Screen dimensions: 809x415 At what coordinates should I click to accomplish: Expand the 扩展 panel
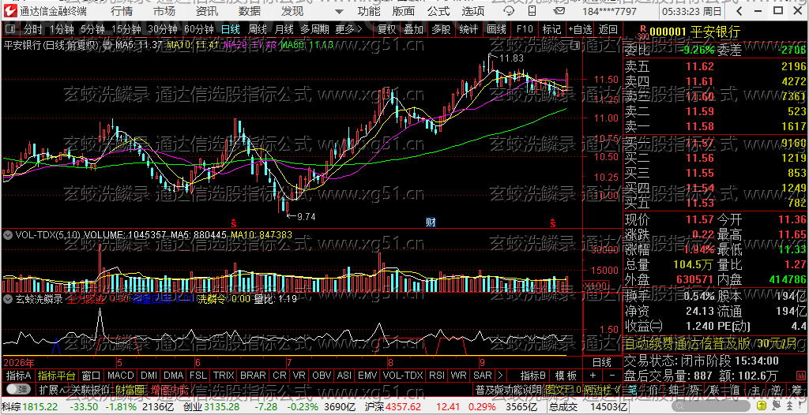(51, 389)
